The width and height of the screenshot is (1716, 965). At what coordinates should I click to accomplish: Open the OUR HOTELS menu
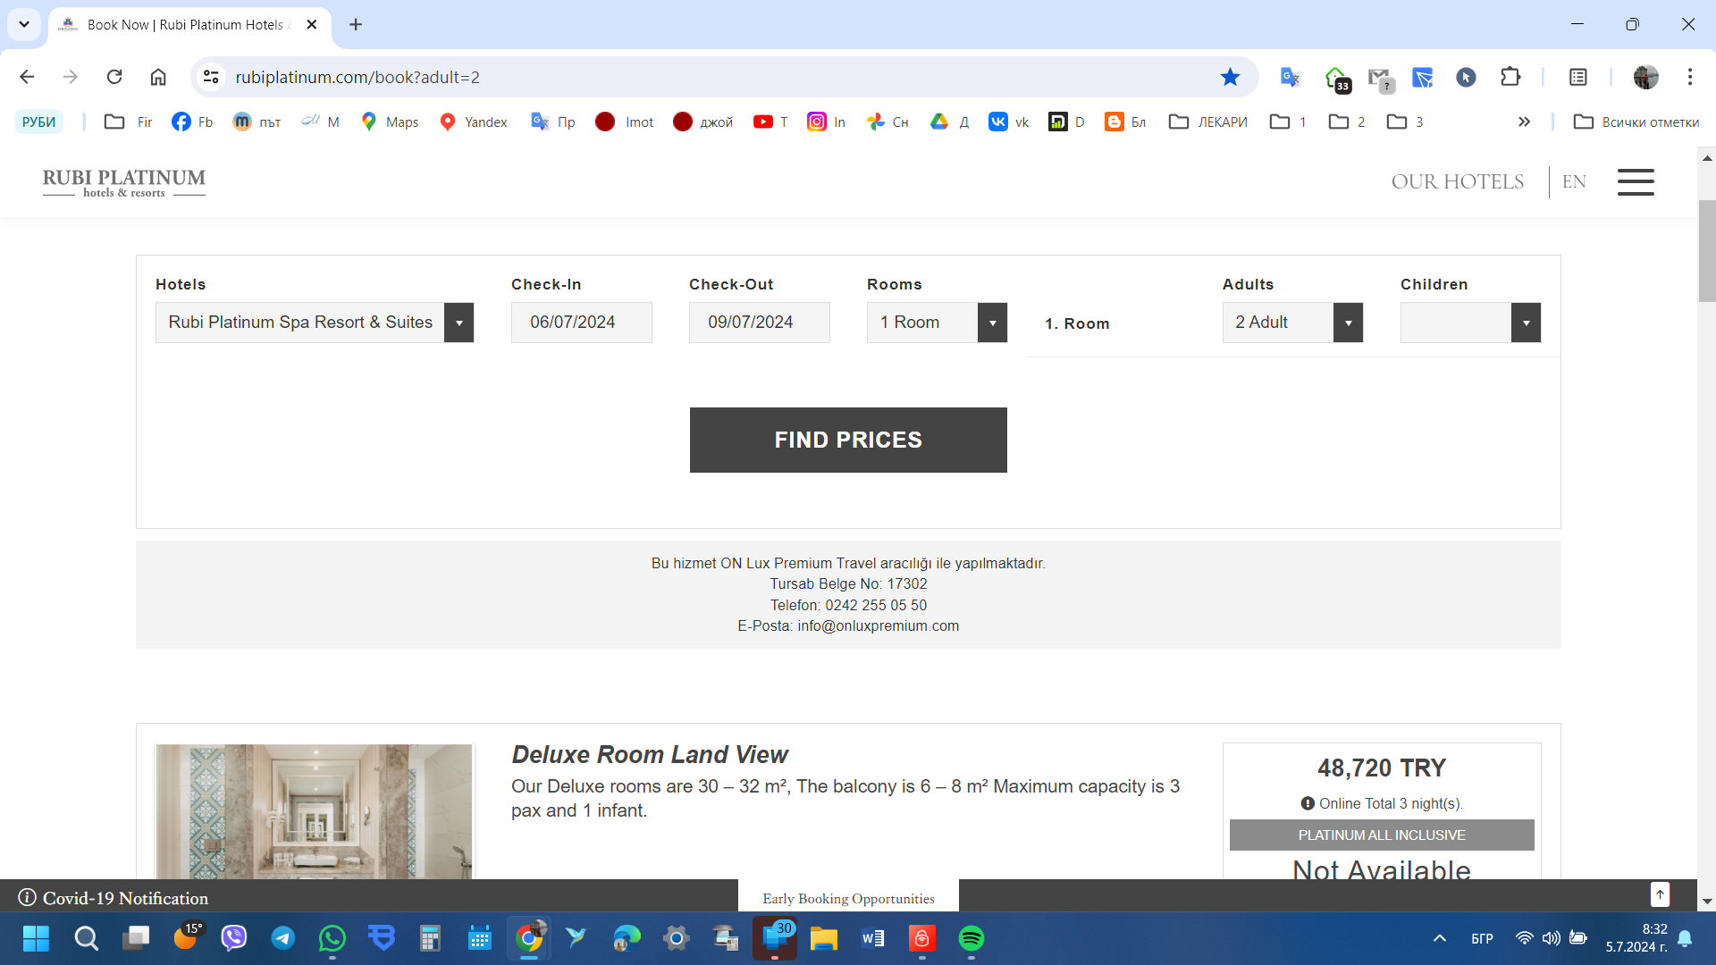coord(1457,181)
